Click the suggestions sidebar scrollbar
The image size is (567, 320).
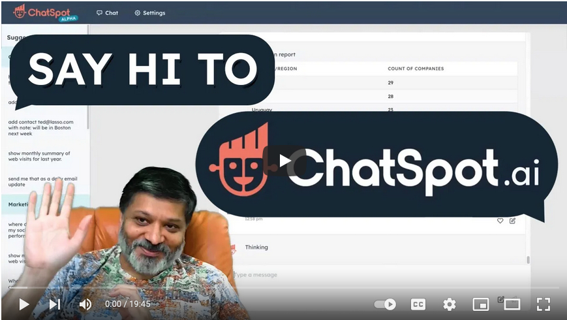pyautogui.click(x=88, y=78)
